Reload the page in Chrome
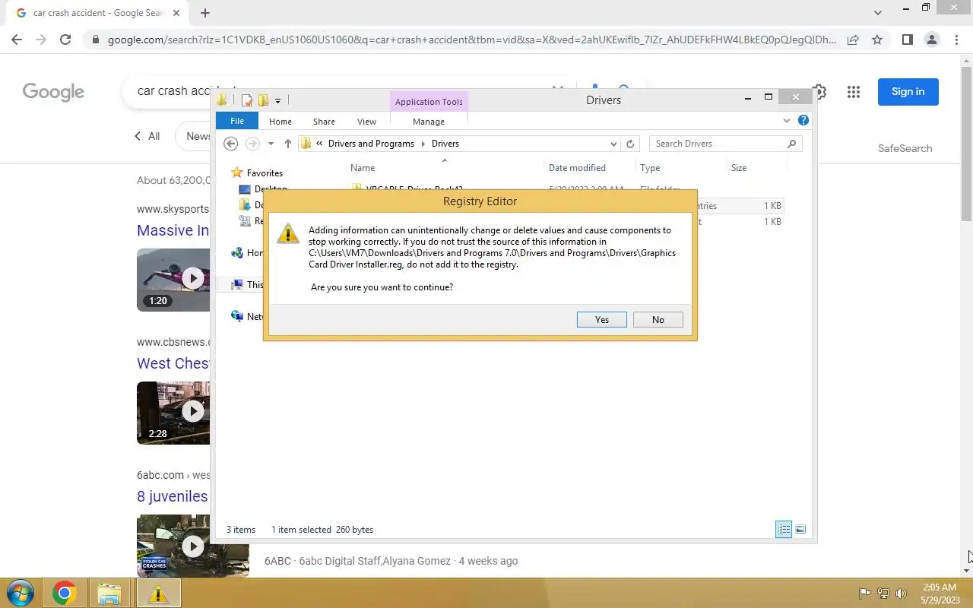The width and height of the screenshot is (973, 608). (x=65, y=40)
